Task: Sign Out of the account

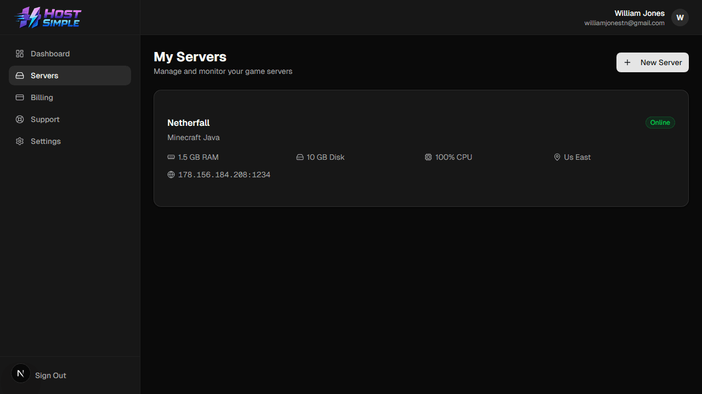Action: (50, 375)
